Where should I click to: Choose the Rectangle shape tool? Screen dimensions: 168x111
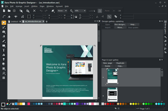click(x=4, y=46)
